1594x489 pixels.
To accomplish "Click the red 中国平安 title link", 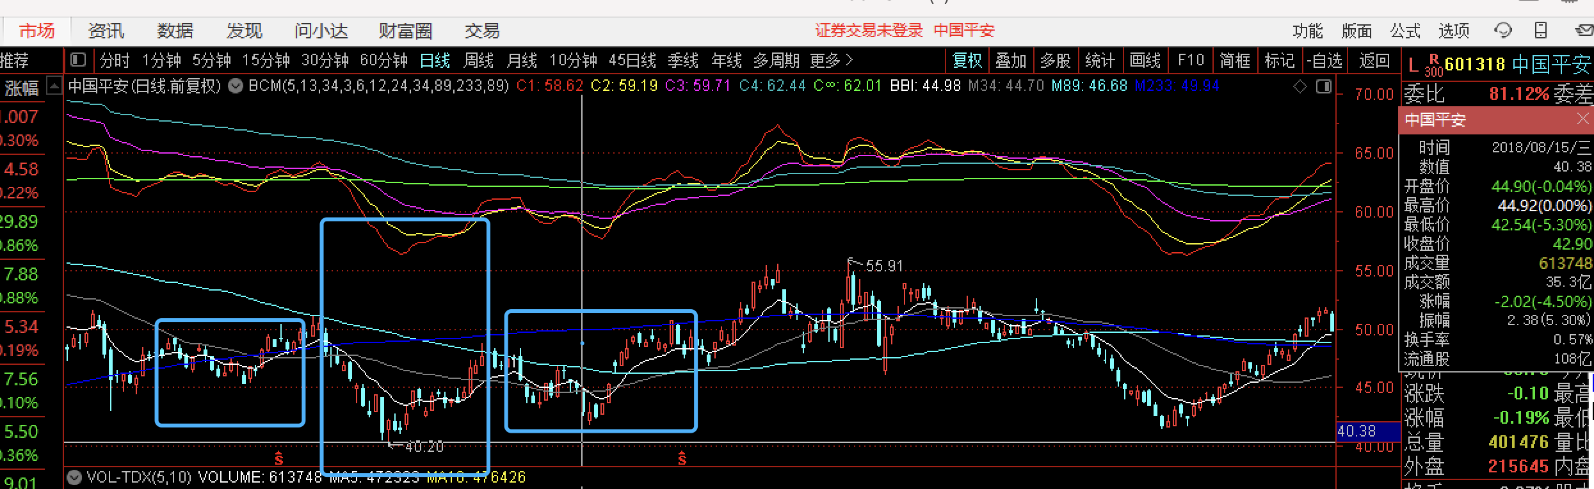I will [964, 31].
